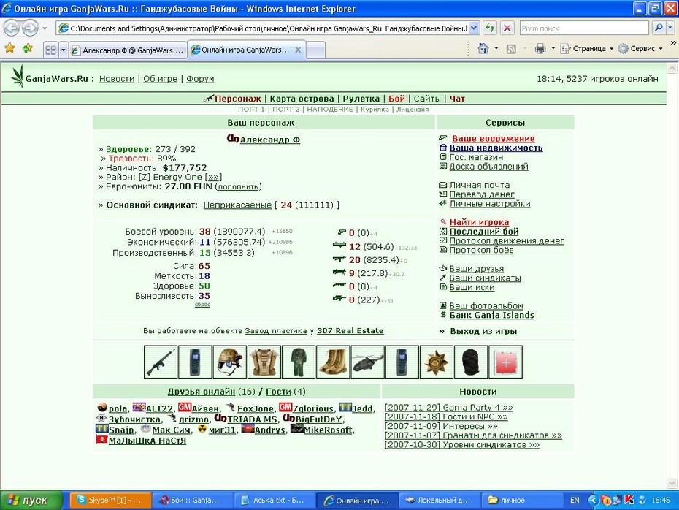This screenshot has width=679, height=510.
Task: Switch to Skype in the taskbar
Action: pyautogui.click(x=110, y=500)
